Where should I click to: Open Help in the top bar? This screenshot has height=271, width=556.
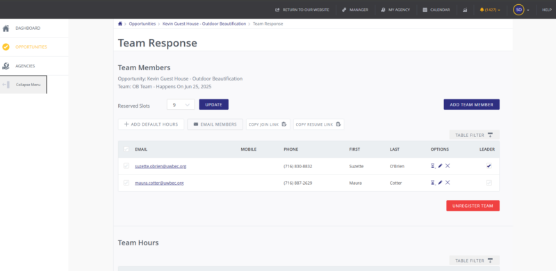pos(547,10)
